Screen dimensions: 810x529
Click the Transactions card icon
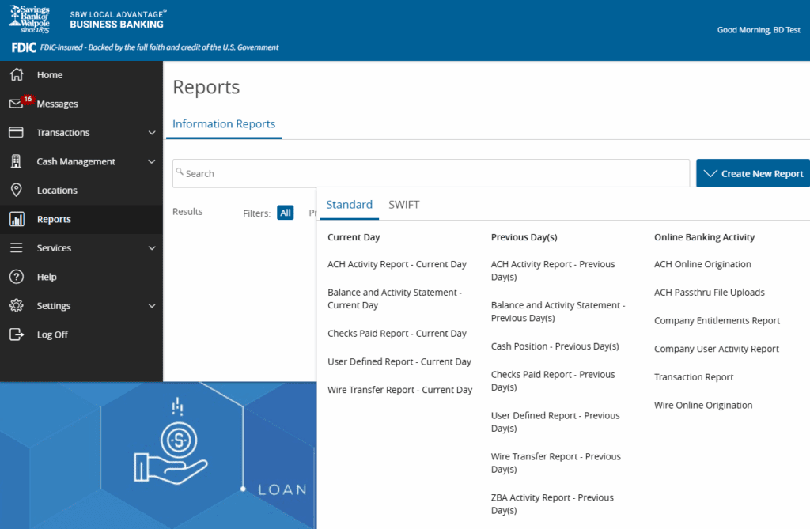coord(16,133)
